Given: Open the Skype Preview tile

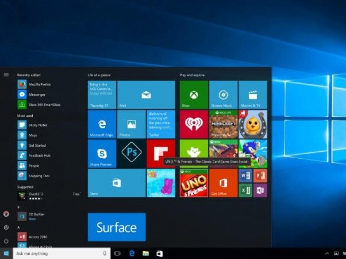Looking at the screenshot, I should tap(102, 153).
